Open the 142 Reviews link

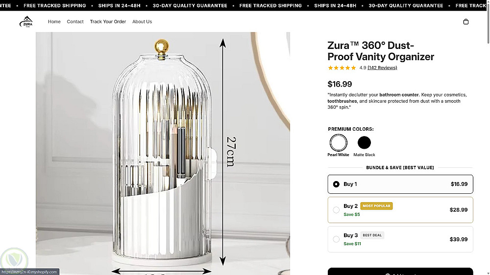pos(382,68)
